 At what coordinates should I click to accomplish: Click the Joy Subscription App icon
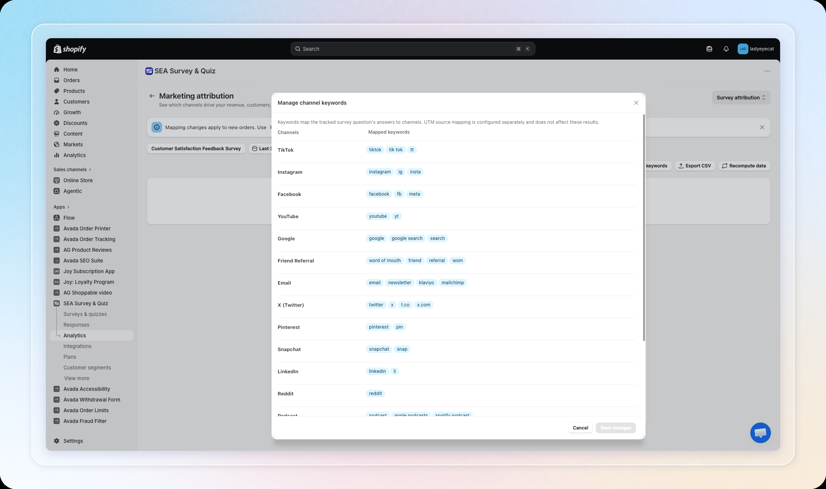pyautogui.click(x=57, y=271)
